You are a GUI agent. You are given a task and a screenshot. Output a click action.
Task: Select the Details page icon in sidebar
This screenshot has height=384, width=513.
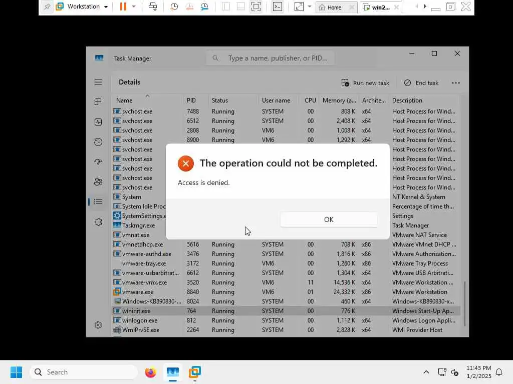98,202
